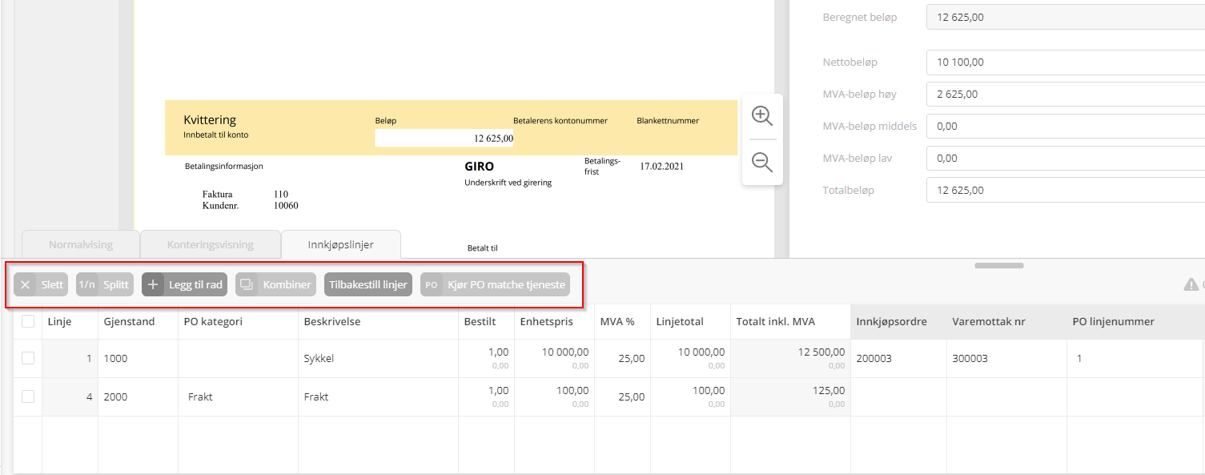Click the Innkjøpsordre column header
This screenshot has height=475, width=1205.
click(x=891, y=321)
